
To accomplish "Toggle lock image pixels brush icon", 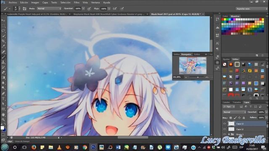I will click(235, 118).
